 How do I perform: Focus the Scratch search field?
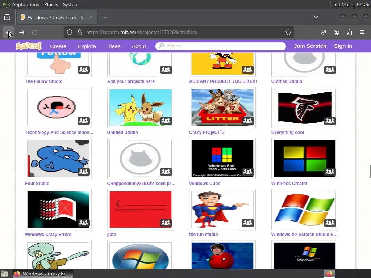point(225,46)
